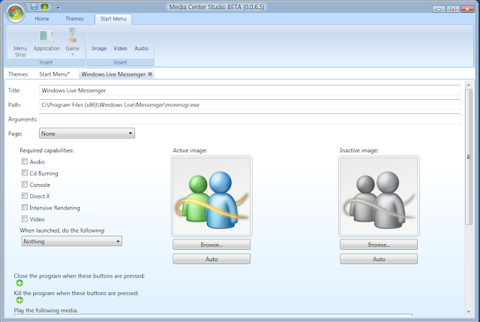Viewport: 480px width, 322px height.
Task: Click into the Arguments text field
Action: click(250, 119)
